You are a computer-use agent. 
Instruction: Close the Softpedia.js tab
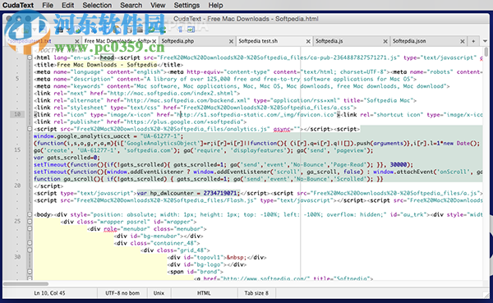click(385, 41)
